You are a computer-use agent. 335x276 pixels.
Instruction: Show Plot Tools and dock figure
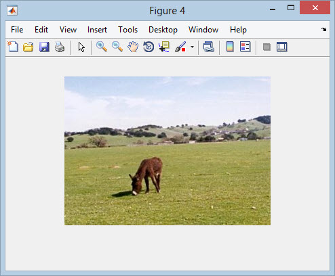coord(282,47)
